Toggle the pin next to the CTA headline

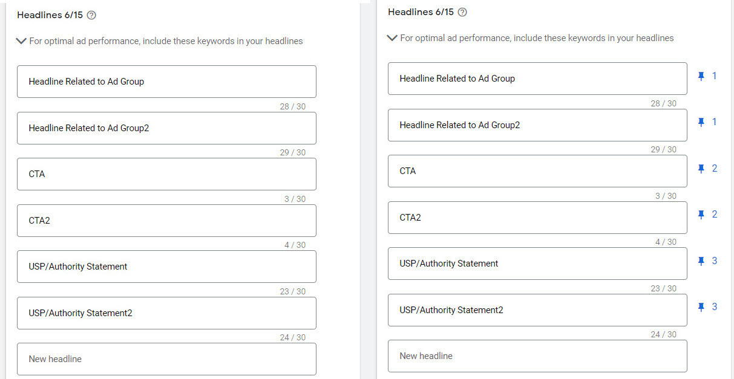701,169
